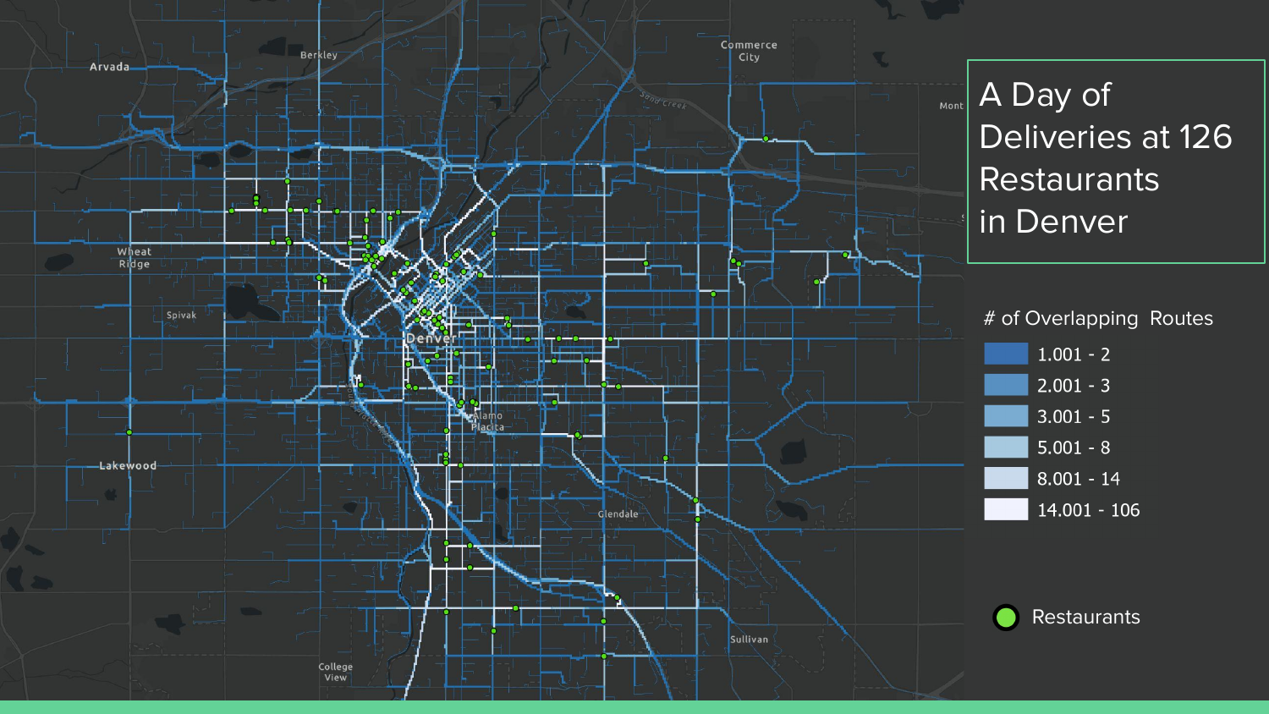The height and width of the screenshot is (714, 1269).
Task: Click the restaurant marker near Glendale
Action: (695, 500)
